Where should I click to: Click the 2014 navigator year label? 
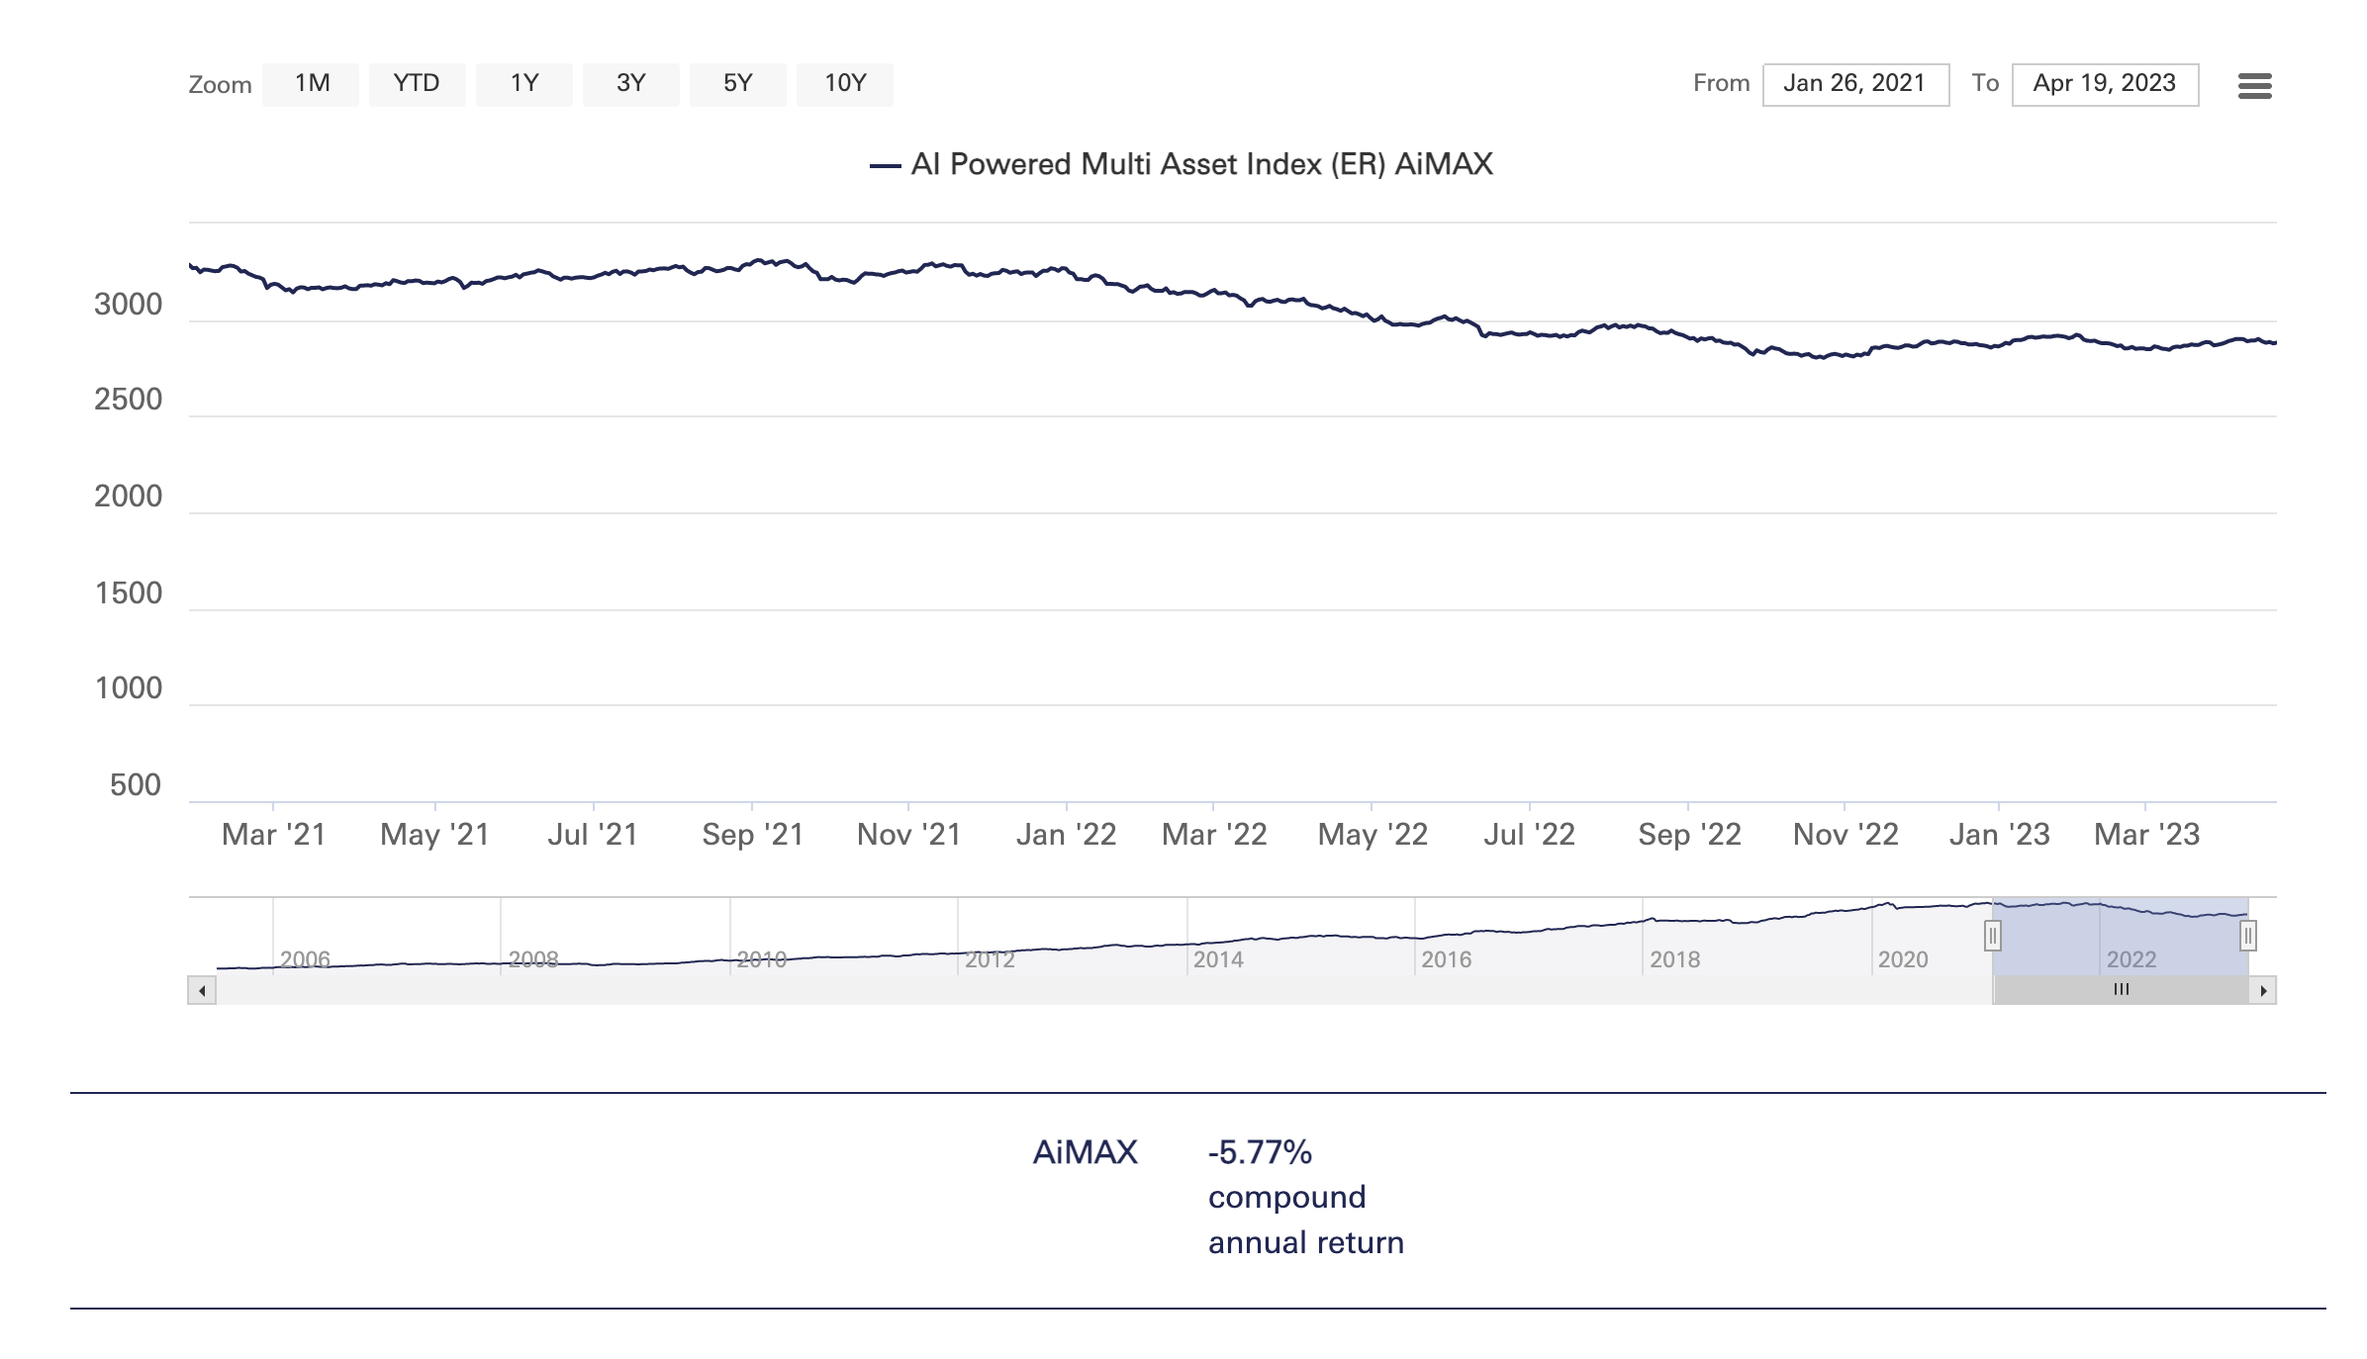[1218, 959]
